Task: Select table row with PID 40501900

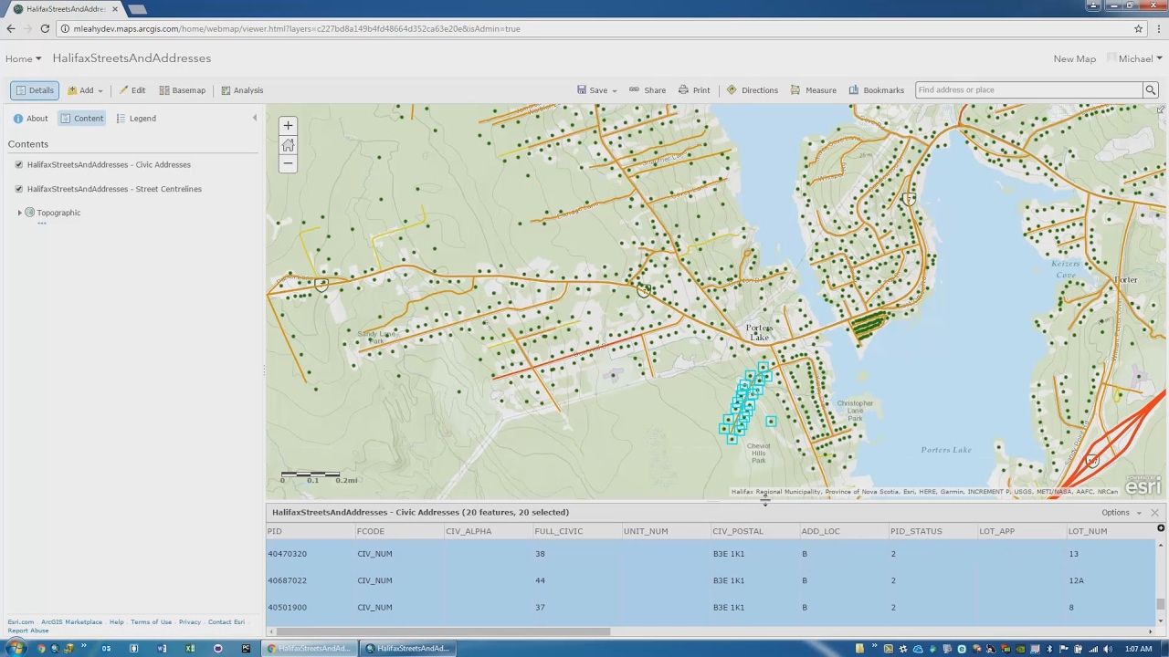Action: tap(711, 607)
